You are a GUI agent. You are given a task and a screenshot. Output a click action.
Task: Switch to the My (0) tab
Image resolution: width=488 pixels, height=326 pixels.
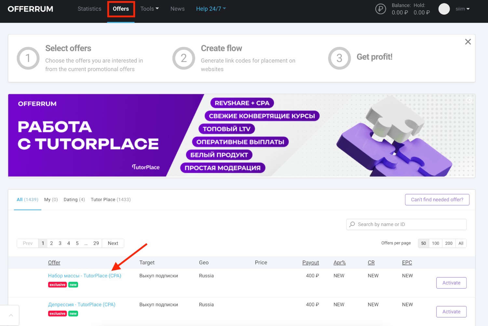[x=51, y=200]
